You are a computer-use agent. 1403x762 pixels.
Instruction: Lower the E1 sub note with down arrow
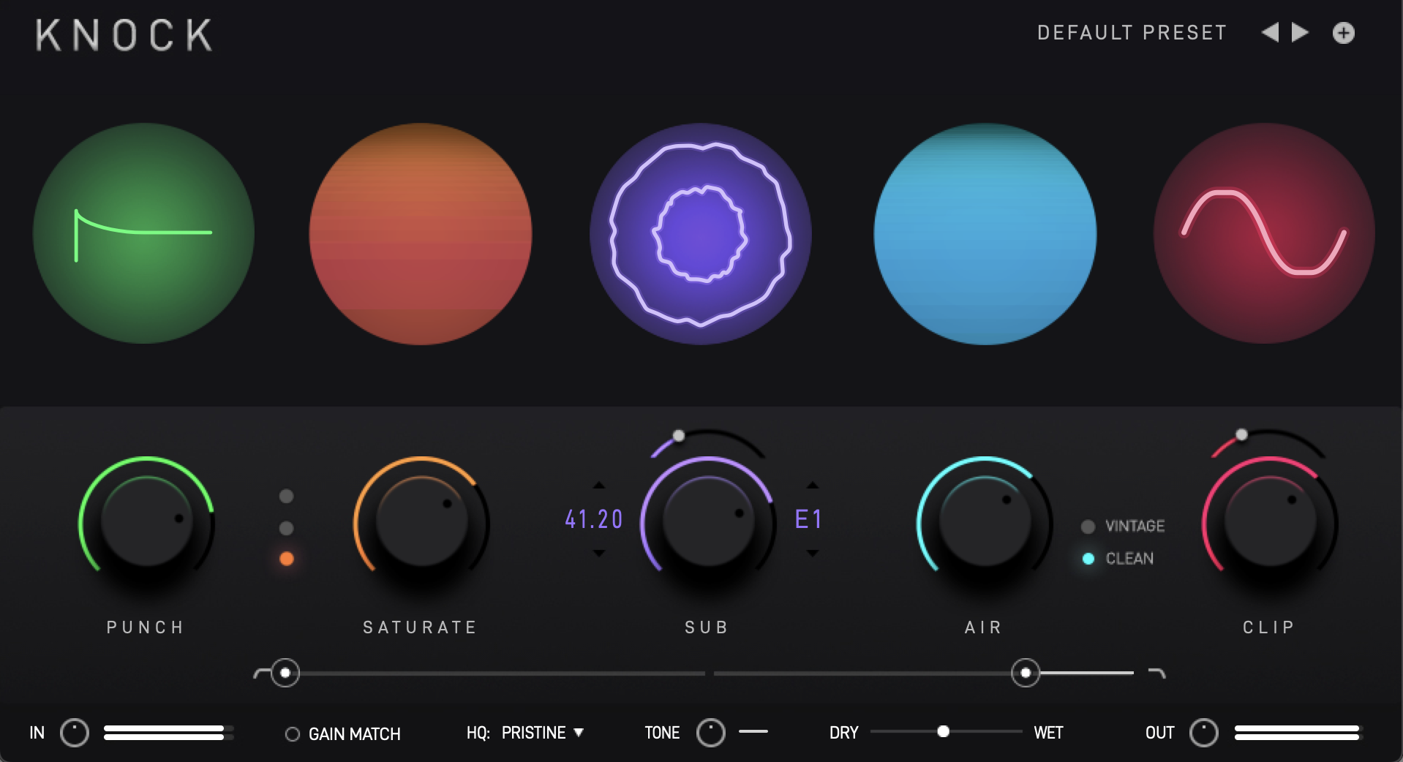point(813,554)
